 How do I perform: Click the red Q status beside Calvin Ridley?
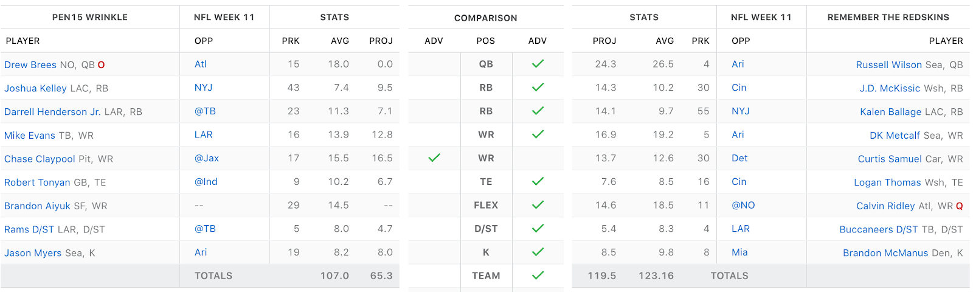tap(959, 206)
